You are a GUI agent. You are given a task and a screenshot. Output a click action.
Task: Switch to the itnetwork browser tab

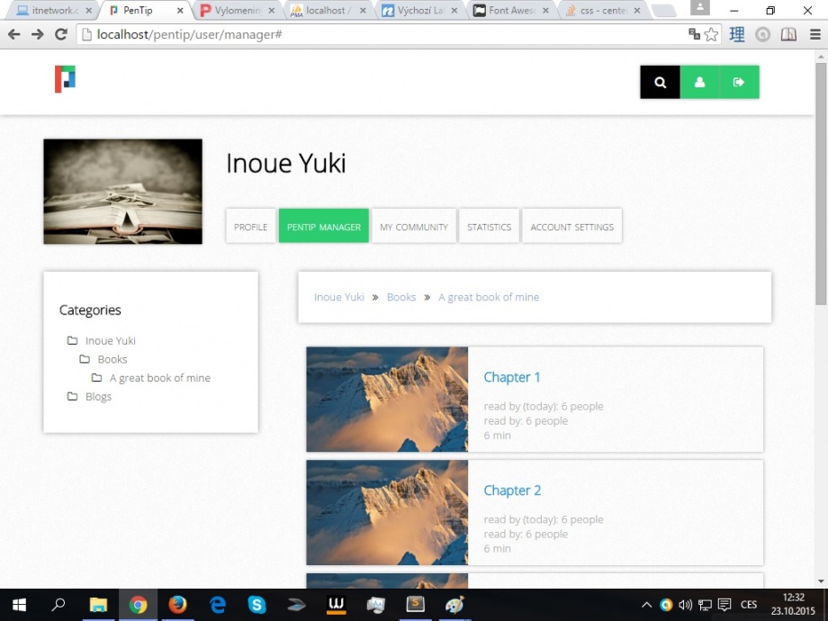coord(50,10)
